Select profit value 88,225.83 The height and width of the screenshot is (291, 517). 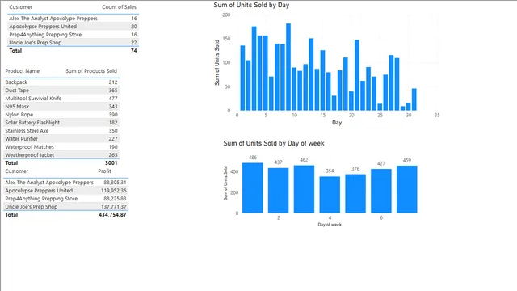(x=115, y=199)
